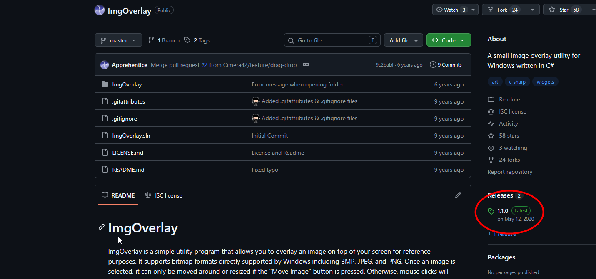The image size is (596, 279).
Task: Open the 'Error message when opening folder' commit
Action: point(298,84)
